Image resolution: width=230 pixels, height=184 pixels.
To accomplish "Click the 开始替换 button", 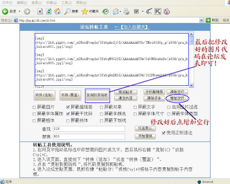I will pos(145,136).
